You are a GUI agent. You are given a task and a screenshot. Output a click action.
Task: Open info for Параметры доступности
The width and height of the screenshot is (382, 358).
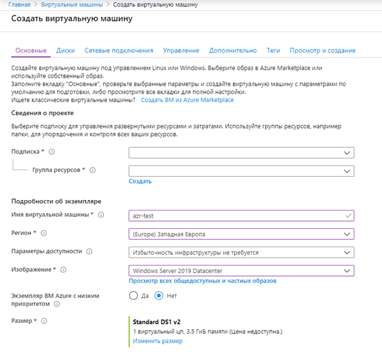pos(89,252)
